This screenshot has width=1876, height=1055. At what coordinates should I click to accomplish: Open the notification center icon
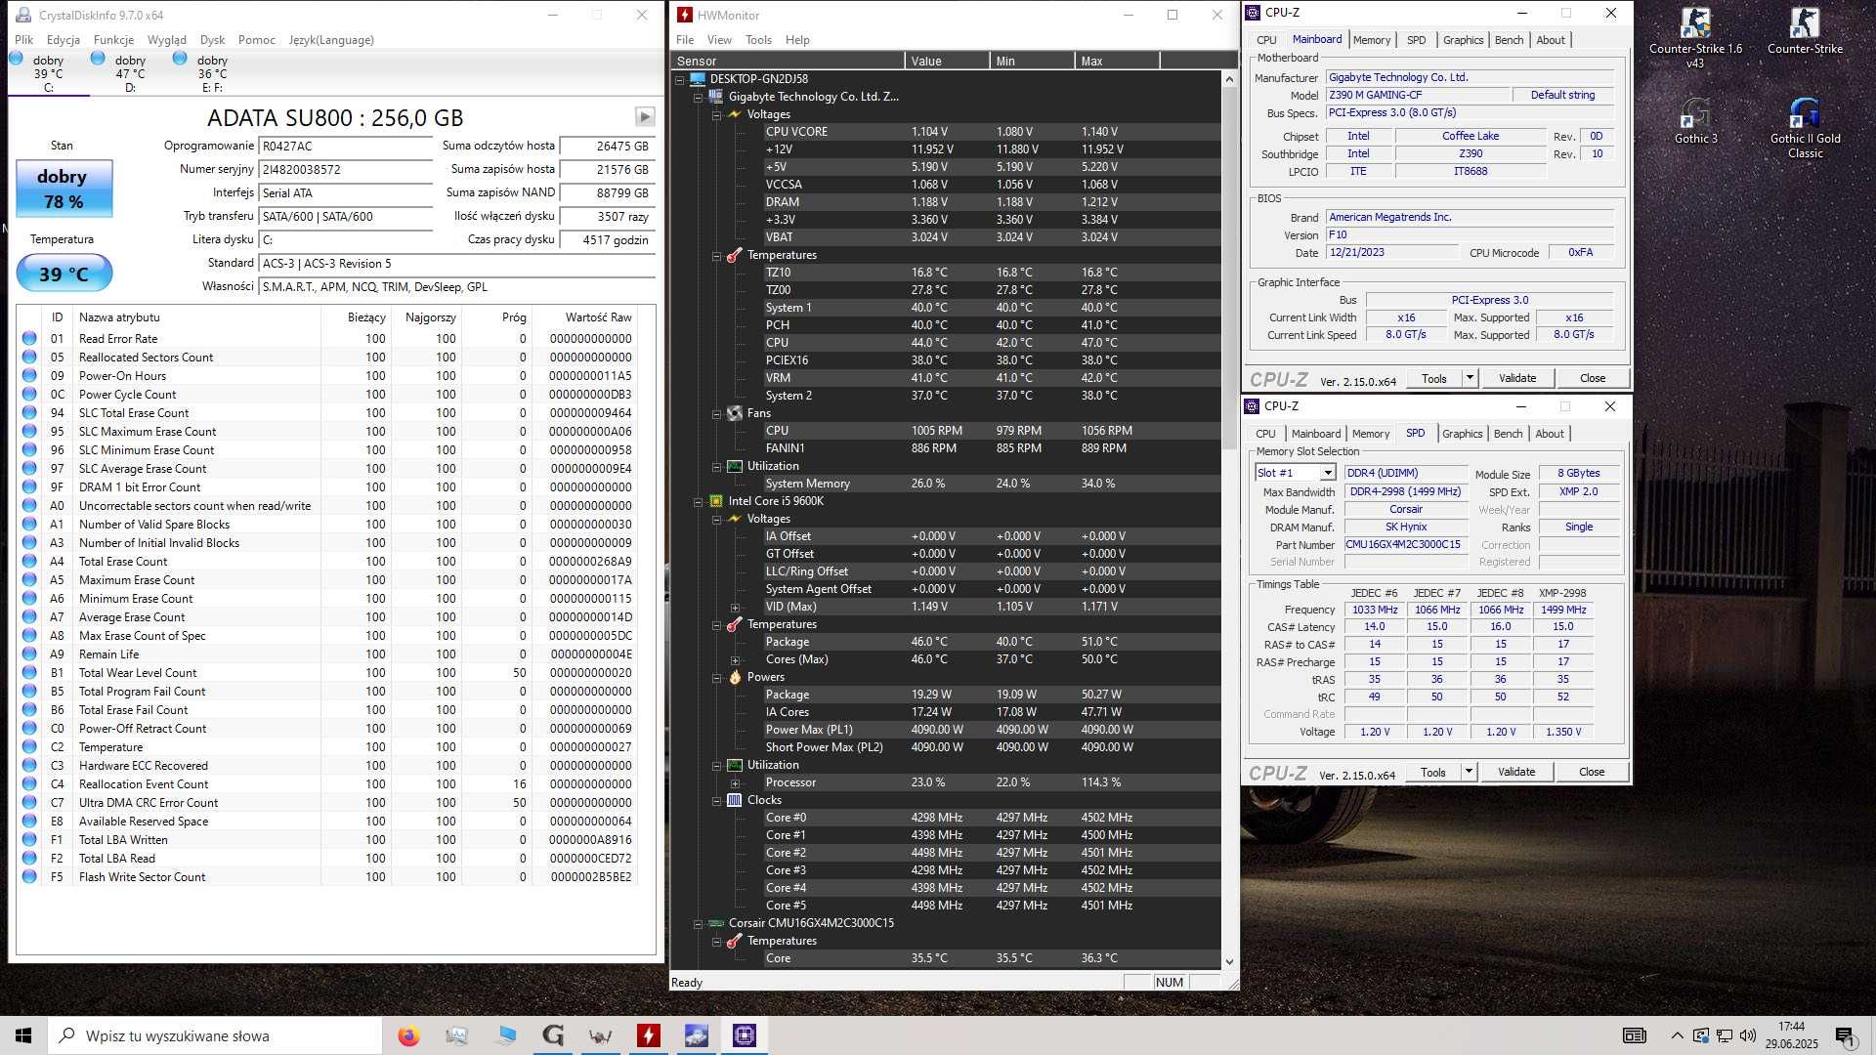click(x=1845, y=1036)
